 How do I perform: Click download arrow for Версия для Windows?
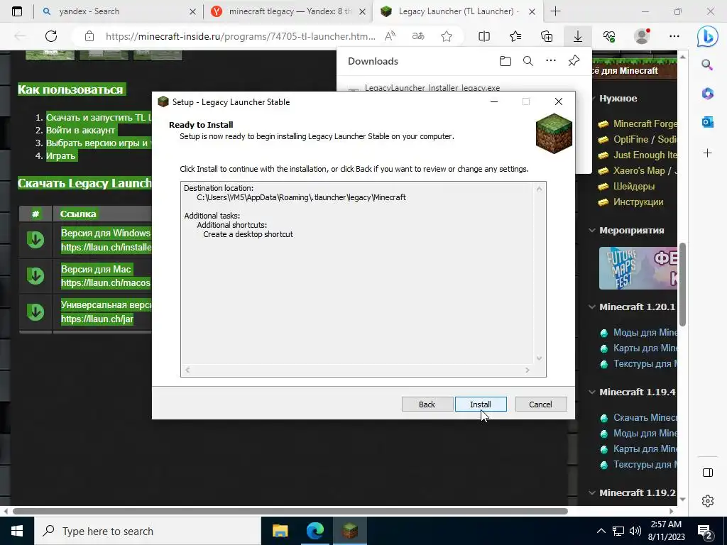pos(35,240)
